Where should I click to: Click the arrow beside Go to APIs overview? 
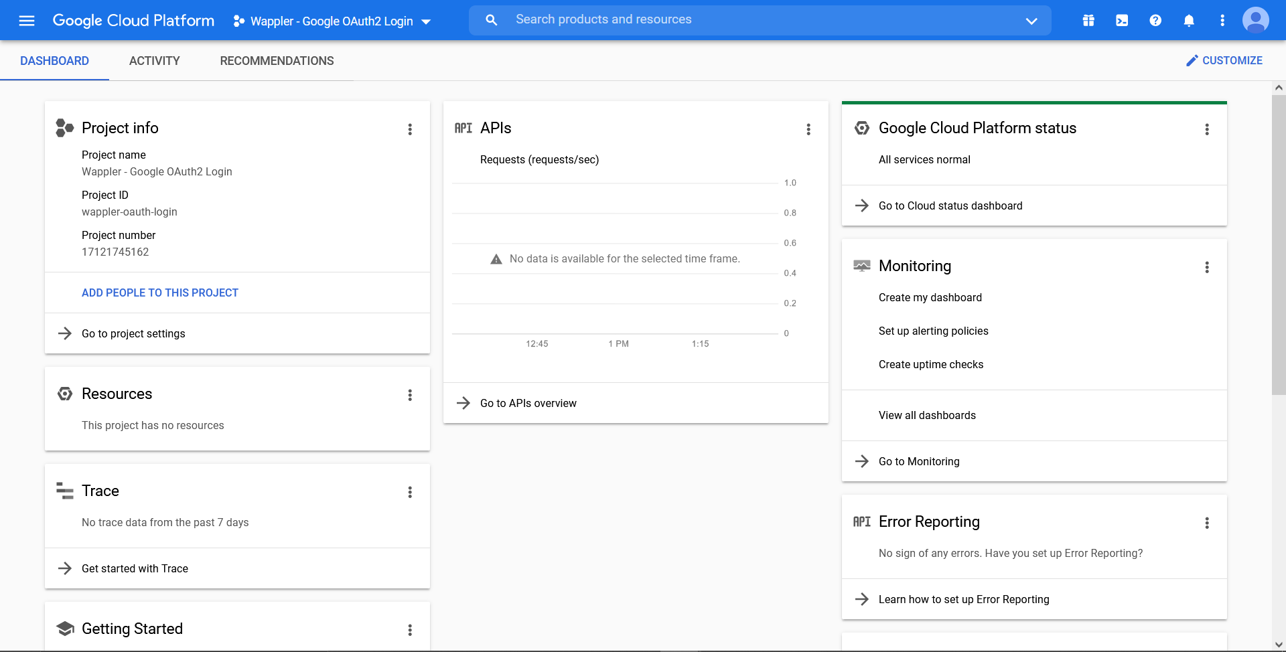point(463,403)
